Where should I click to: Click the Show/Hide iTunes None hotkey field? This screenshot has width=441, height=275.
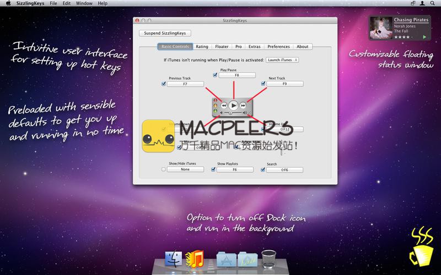[185, 169]
